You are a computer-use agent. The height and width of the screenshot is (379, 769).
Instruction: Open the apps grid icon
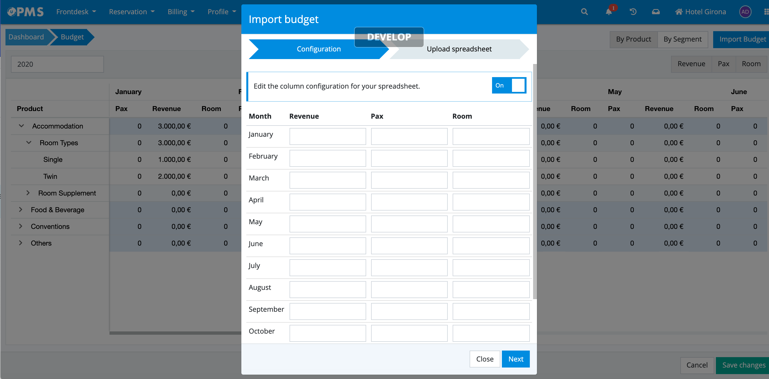[766, 12]
